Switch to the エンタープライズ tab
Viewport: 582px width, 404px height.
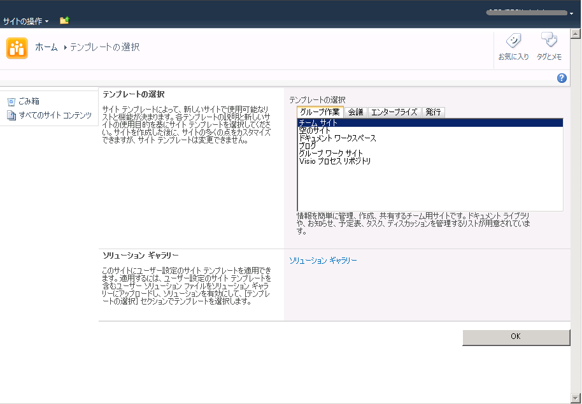(394, 112)
